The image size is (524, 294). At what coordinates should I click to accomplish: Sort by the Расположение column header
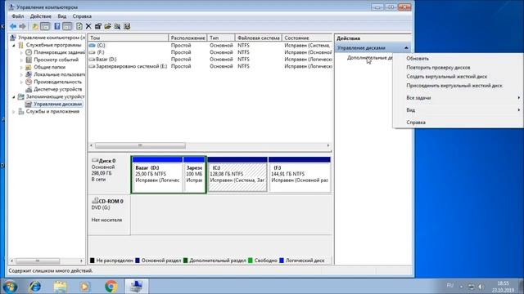187,38
